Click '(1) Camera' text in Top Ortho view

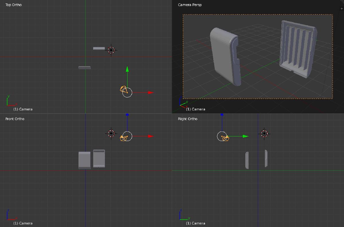23,109
